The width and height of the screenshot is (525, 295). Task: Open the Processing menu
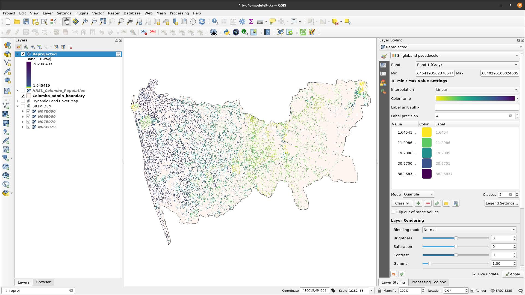(x=179, y=13)
